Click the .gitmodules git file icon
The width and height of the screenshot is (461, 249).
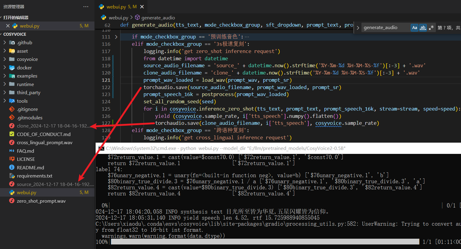coord(12,118)
